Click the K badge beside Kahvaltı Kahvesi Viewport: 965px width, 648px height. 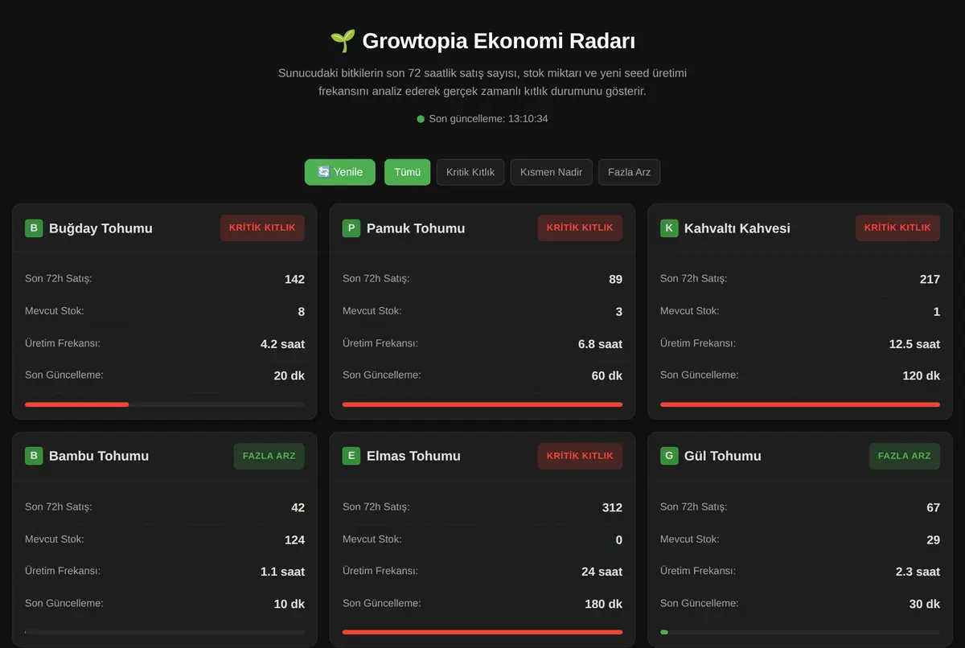[x=669, y=228]
